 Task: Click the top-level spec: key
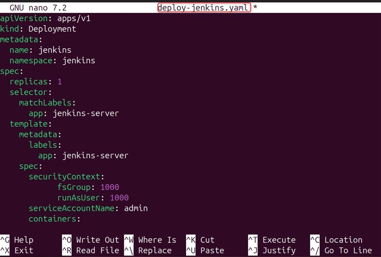click(12, 71)
